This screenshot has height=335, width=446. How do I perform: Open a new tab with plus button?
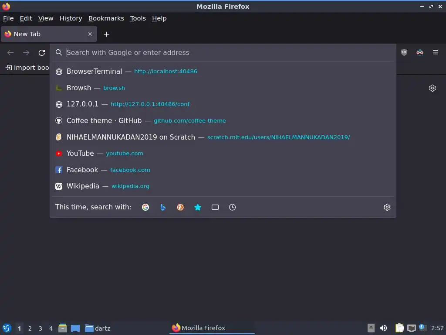[106, 34]
